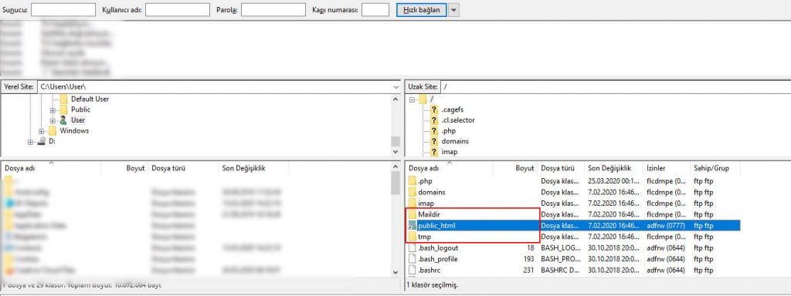Click the local file list scrollbar down arrow
Image resolution: width=791 pixels, height=296 pixels.
tap(396, 272)
